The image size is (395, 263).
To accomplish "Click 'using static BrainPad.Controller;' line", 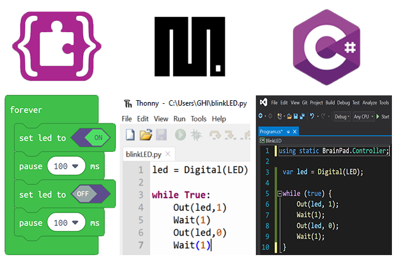I will (x=334, y=151).
